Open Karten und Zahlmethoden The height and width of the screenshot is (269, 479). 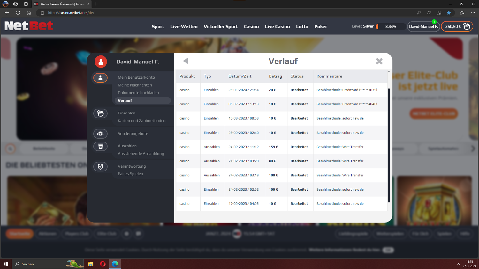pos(141,121)
